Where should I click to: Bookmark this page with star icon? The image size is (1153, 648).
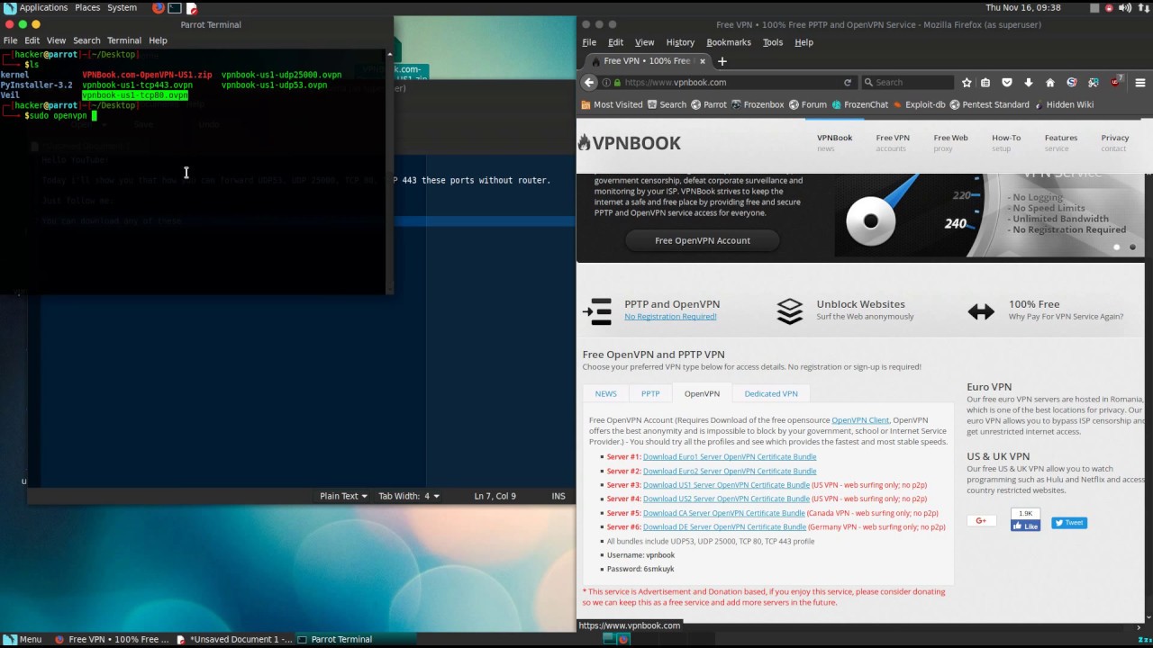coord(967,82)
